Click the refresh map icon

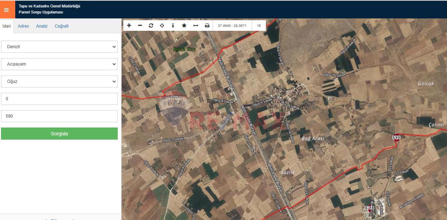(x=151, y=26)
